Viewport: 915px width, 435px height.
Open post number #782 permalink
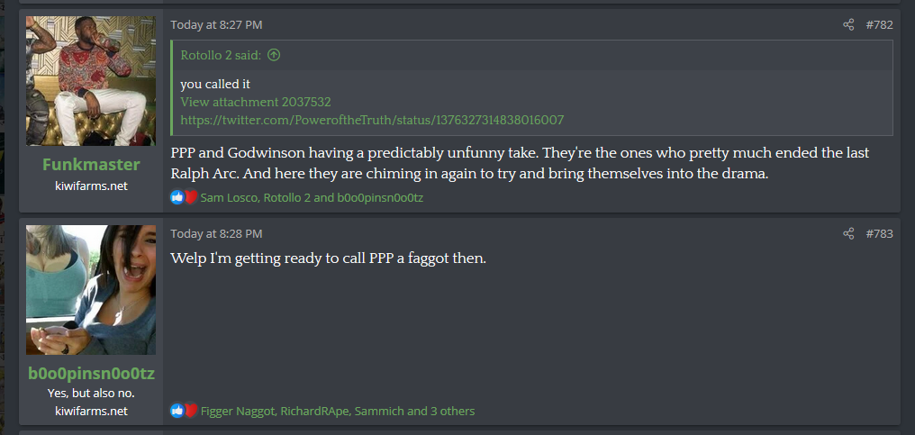[879, 25]
